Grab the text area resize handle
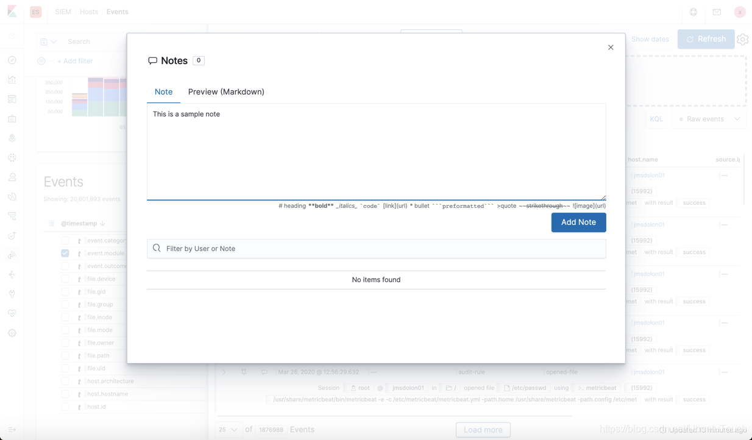 point(603,197)
